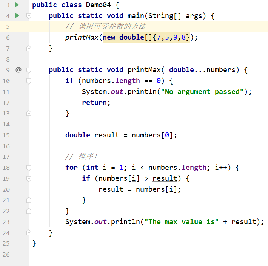Click the comment '// 调用可变参数的方法'
This screenshot has width=268, height=266.
(x=106, y=26)
